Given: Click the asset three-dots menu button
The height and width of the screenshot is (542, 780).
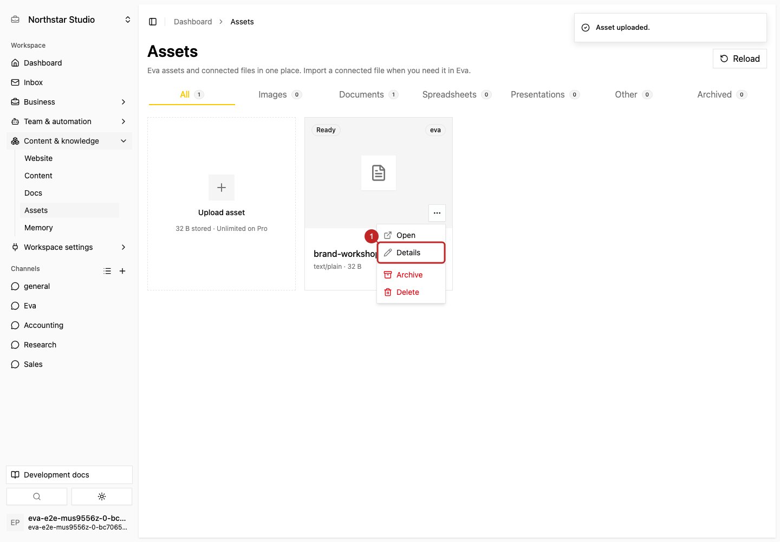Looking at the screenshot, I should 437,213.
